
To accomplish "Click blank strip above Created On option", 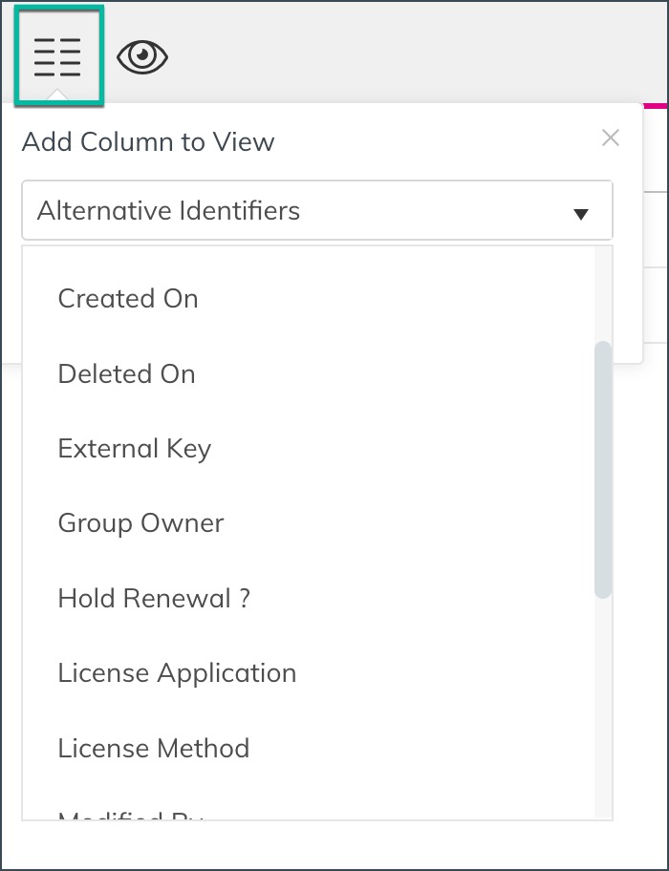I will click(x=306, y=258).
